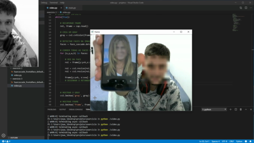The width and height of the screenshot is (254, 143).
Task: Open the terminal selector dropdown '1: python'
Action: pyautogui.click(x=214, y=110)
